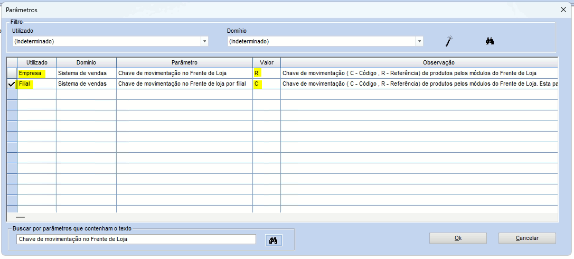574x259 pixels.
Task: Click the horizontal scrollbar handle below grid
Action: tap(20, 217)
